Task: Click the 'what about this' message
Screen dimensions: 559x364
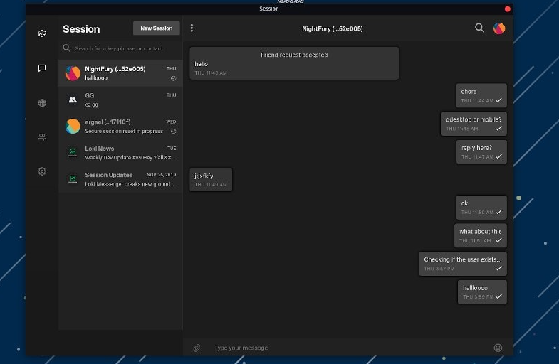Action: (480, 235)
